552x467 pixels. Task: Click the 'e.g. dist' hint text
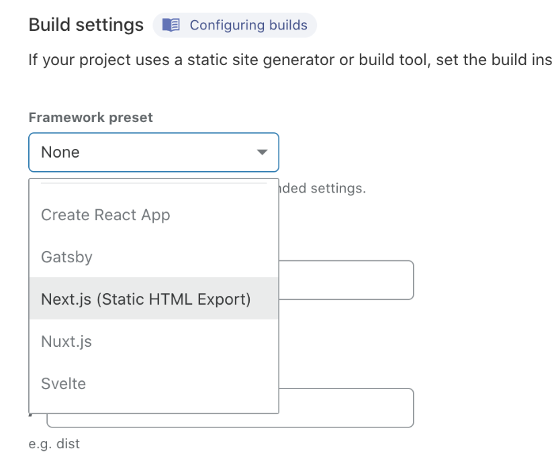point(54,444)
